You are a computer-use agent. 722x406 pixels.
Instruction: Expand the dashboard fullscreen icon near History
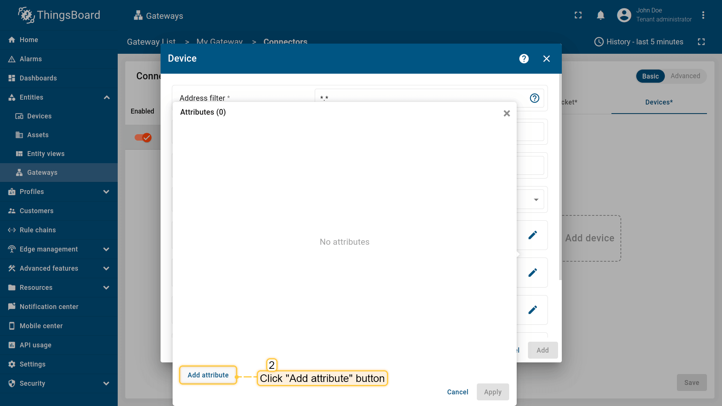point(701,42)
